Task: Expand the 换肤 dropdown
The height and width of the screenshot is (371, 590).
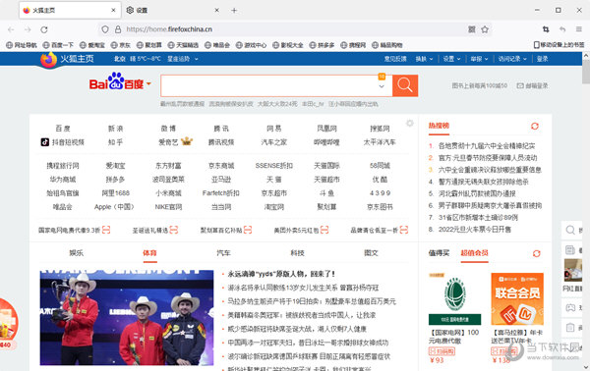Action: (x=424, y=59)
